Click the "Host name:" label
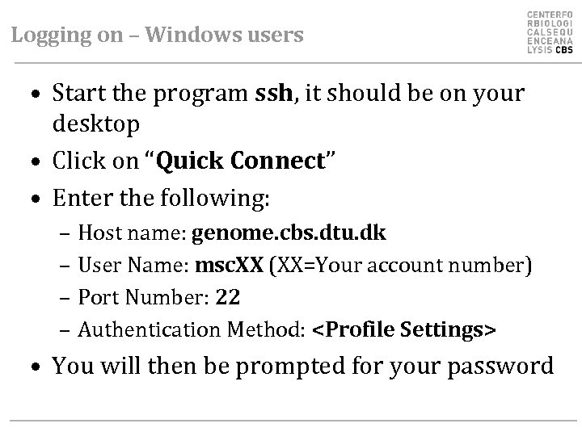The height and width of the screenshot is (436, 582). [133, 235]
